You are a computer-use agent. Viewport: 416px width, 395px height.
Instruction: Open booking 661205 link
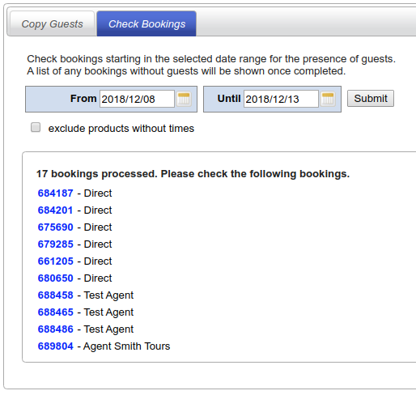(x=56, y=261)
